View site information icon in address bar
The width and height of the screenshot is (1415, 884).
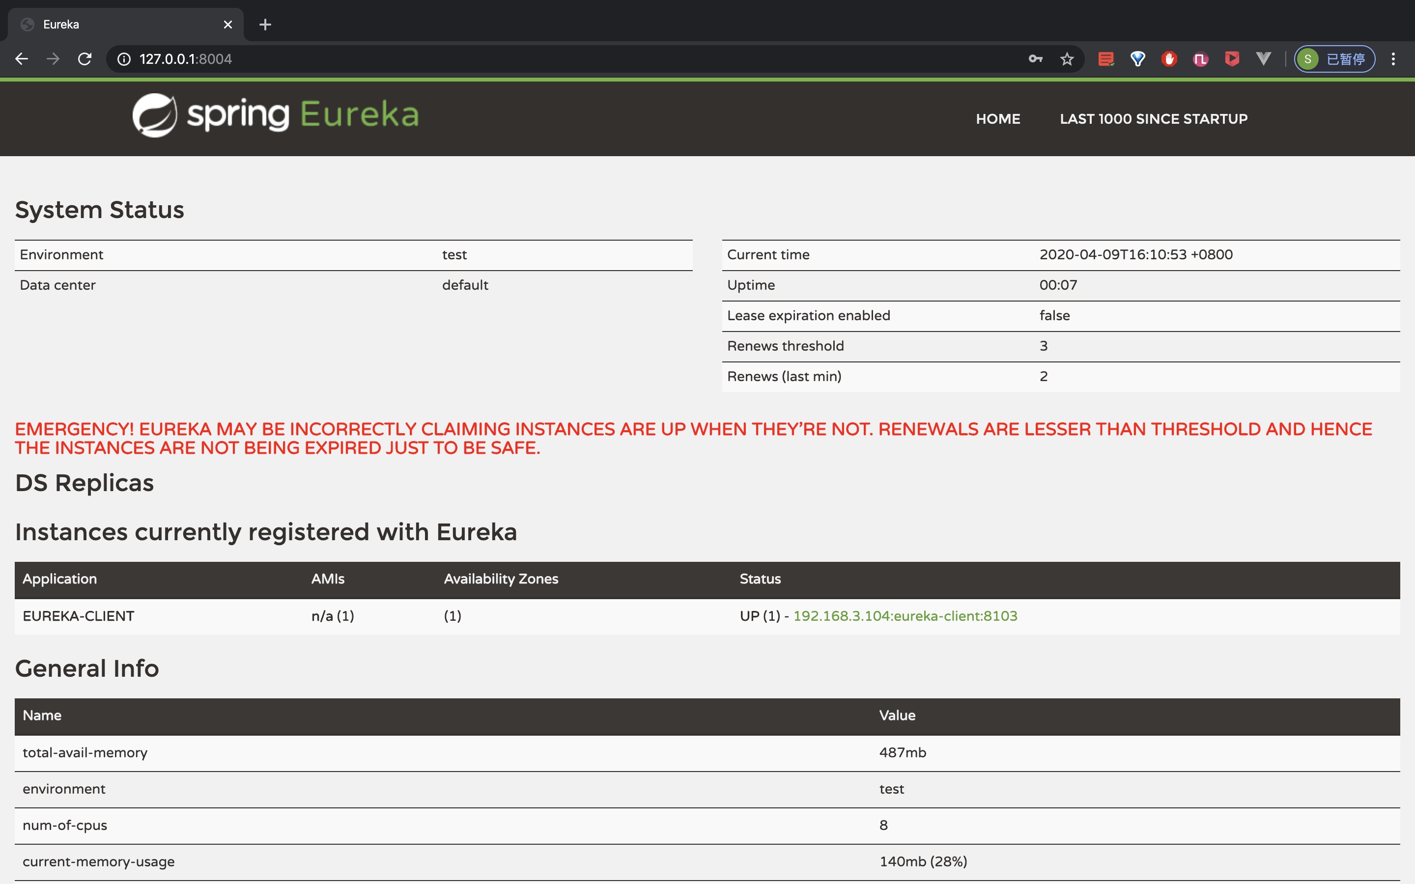tap(124, 58)
